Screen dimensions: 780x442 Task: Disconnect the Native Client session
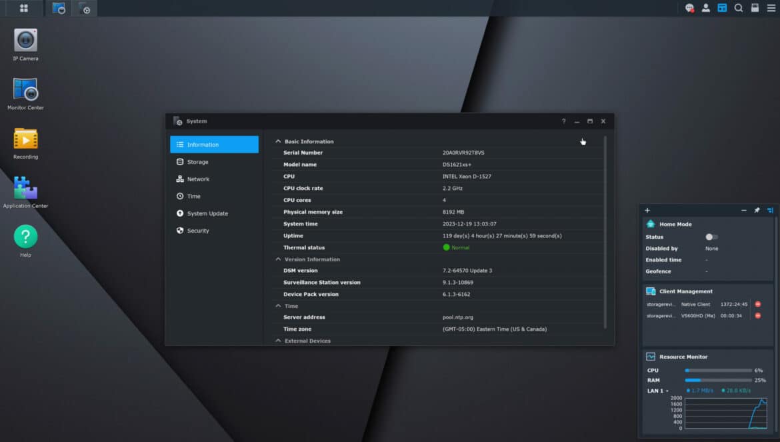tap(757, 304)
